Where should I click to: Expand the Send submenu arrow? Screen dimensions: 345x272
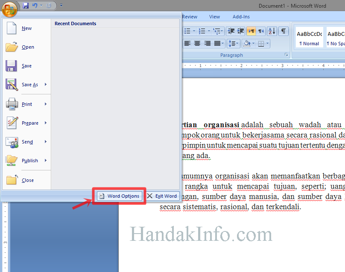[46, 141]
